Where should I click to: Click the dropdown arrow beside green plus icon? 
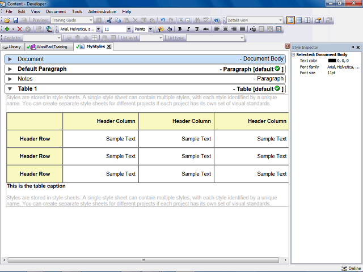pos(13,29)
